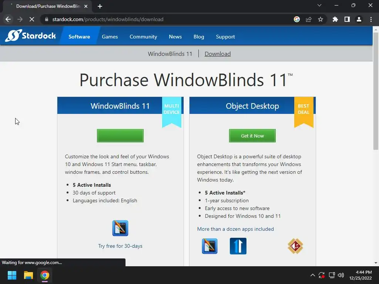Image resolution: width=379 pixels, height=284 pixels.
Task: Click the site lock icon in address bar
Action: point(47,19)
